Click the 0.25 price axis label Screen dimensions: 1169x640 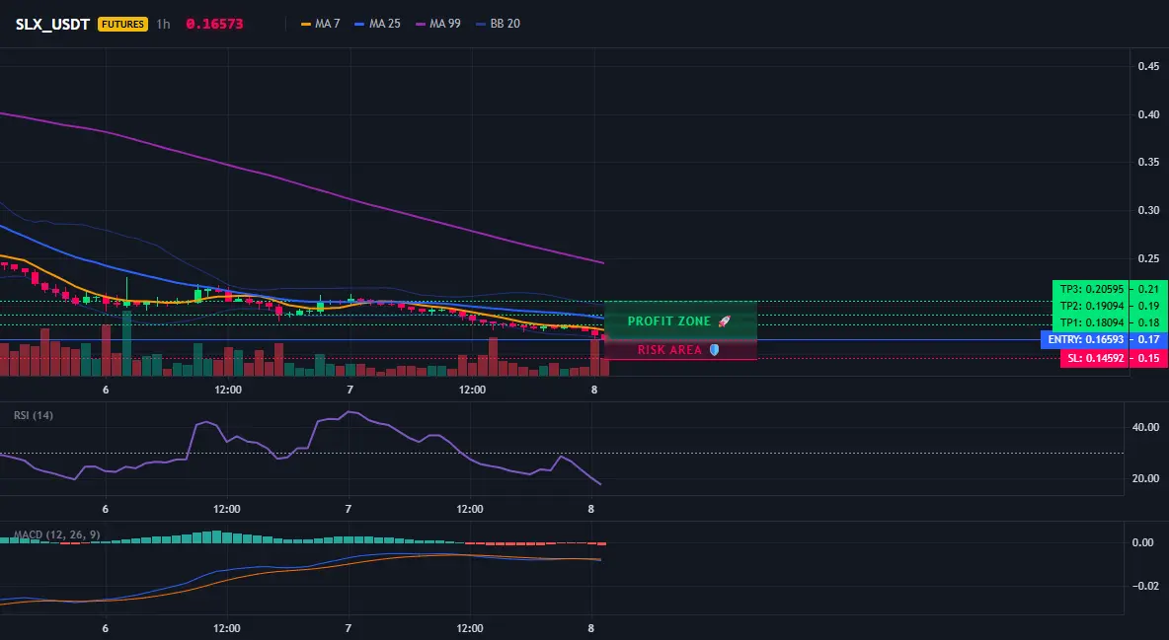click(1148, 258)
